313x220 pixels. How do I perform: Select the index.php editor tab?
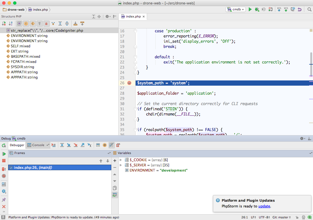133,16
